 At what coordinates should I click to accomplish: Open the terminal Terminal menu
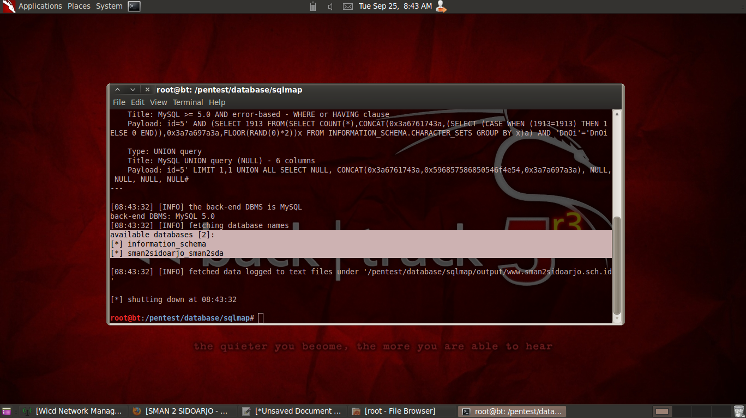click(188, 102)
